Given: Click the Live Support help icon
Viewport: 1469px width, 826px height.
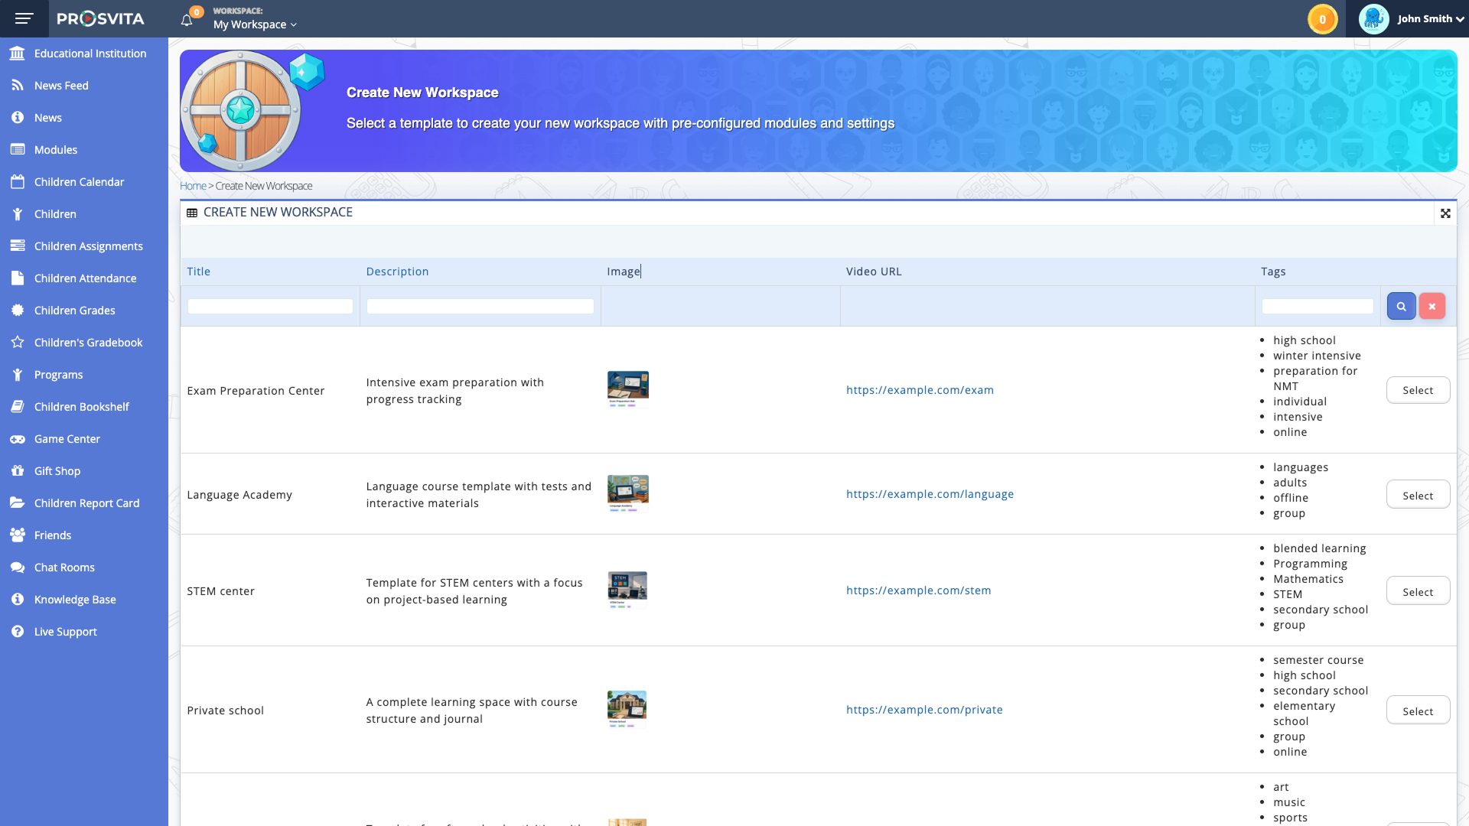Looking at the screenshot, I should tap(18, 631).
